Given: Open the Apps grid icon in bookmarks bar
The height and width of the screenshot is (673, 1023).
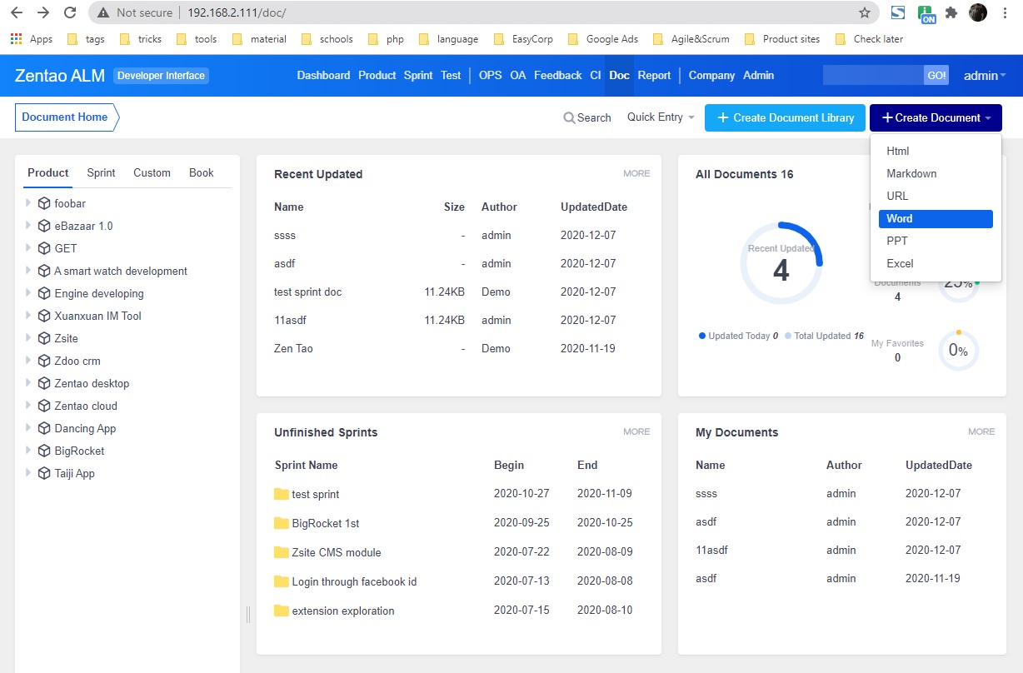Looking at the screenshot, I should (16, 39).
